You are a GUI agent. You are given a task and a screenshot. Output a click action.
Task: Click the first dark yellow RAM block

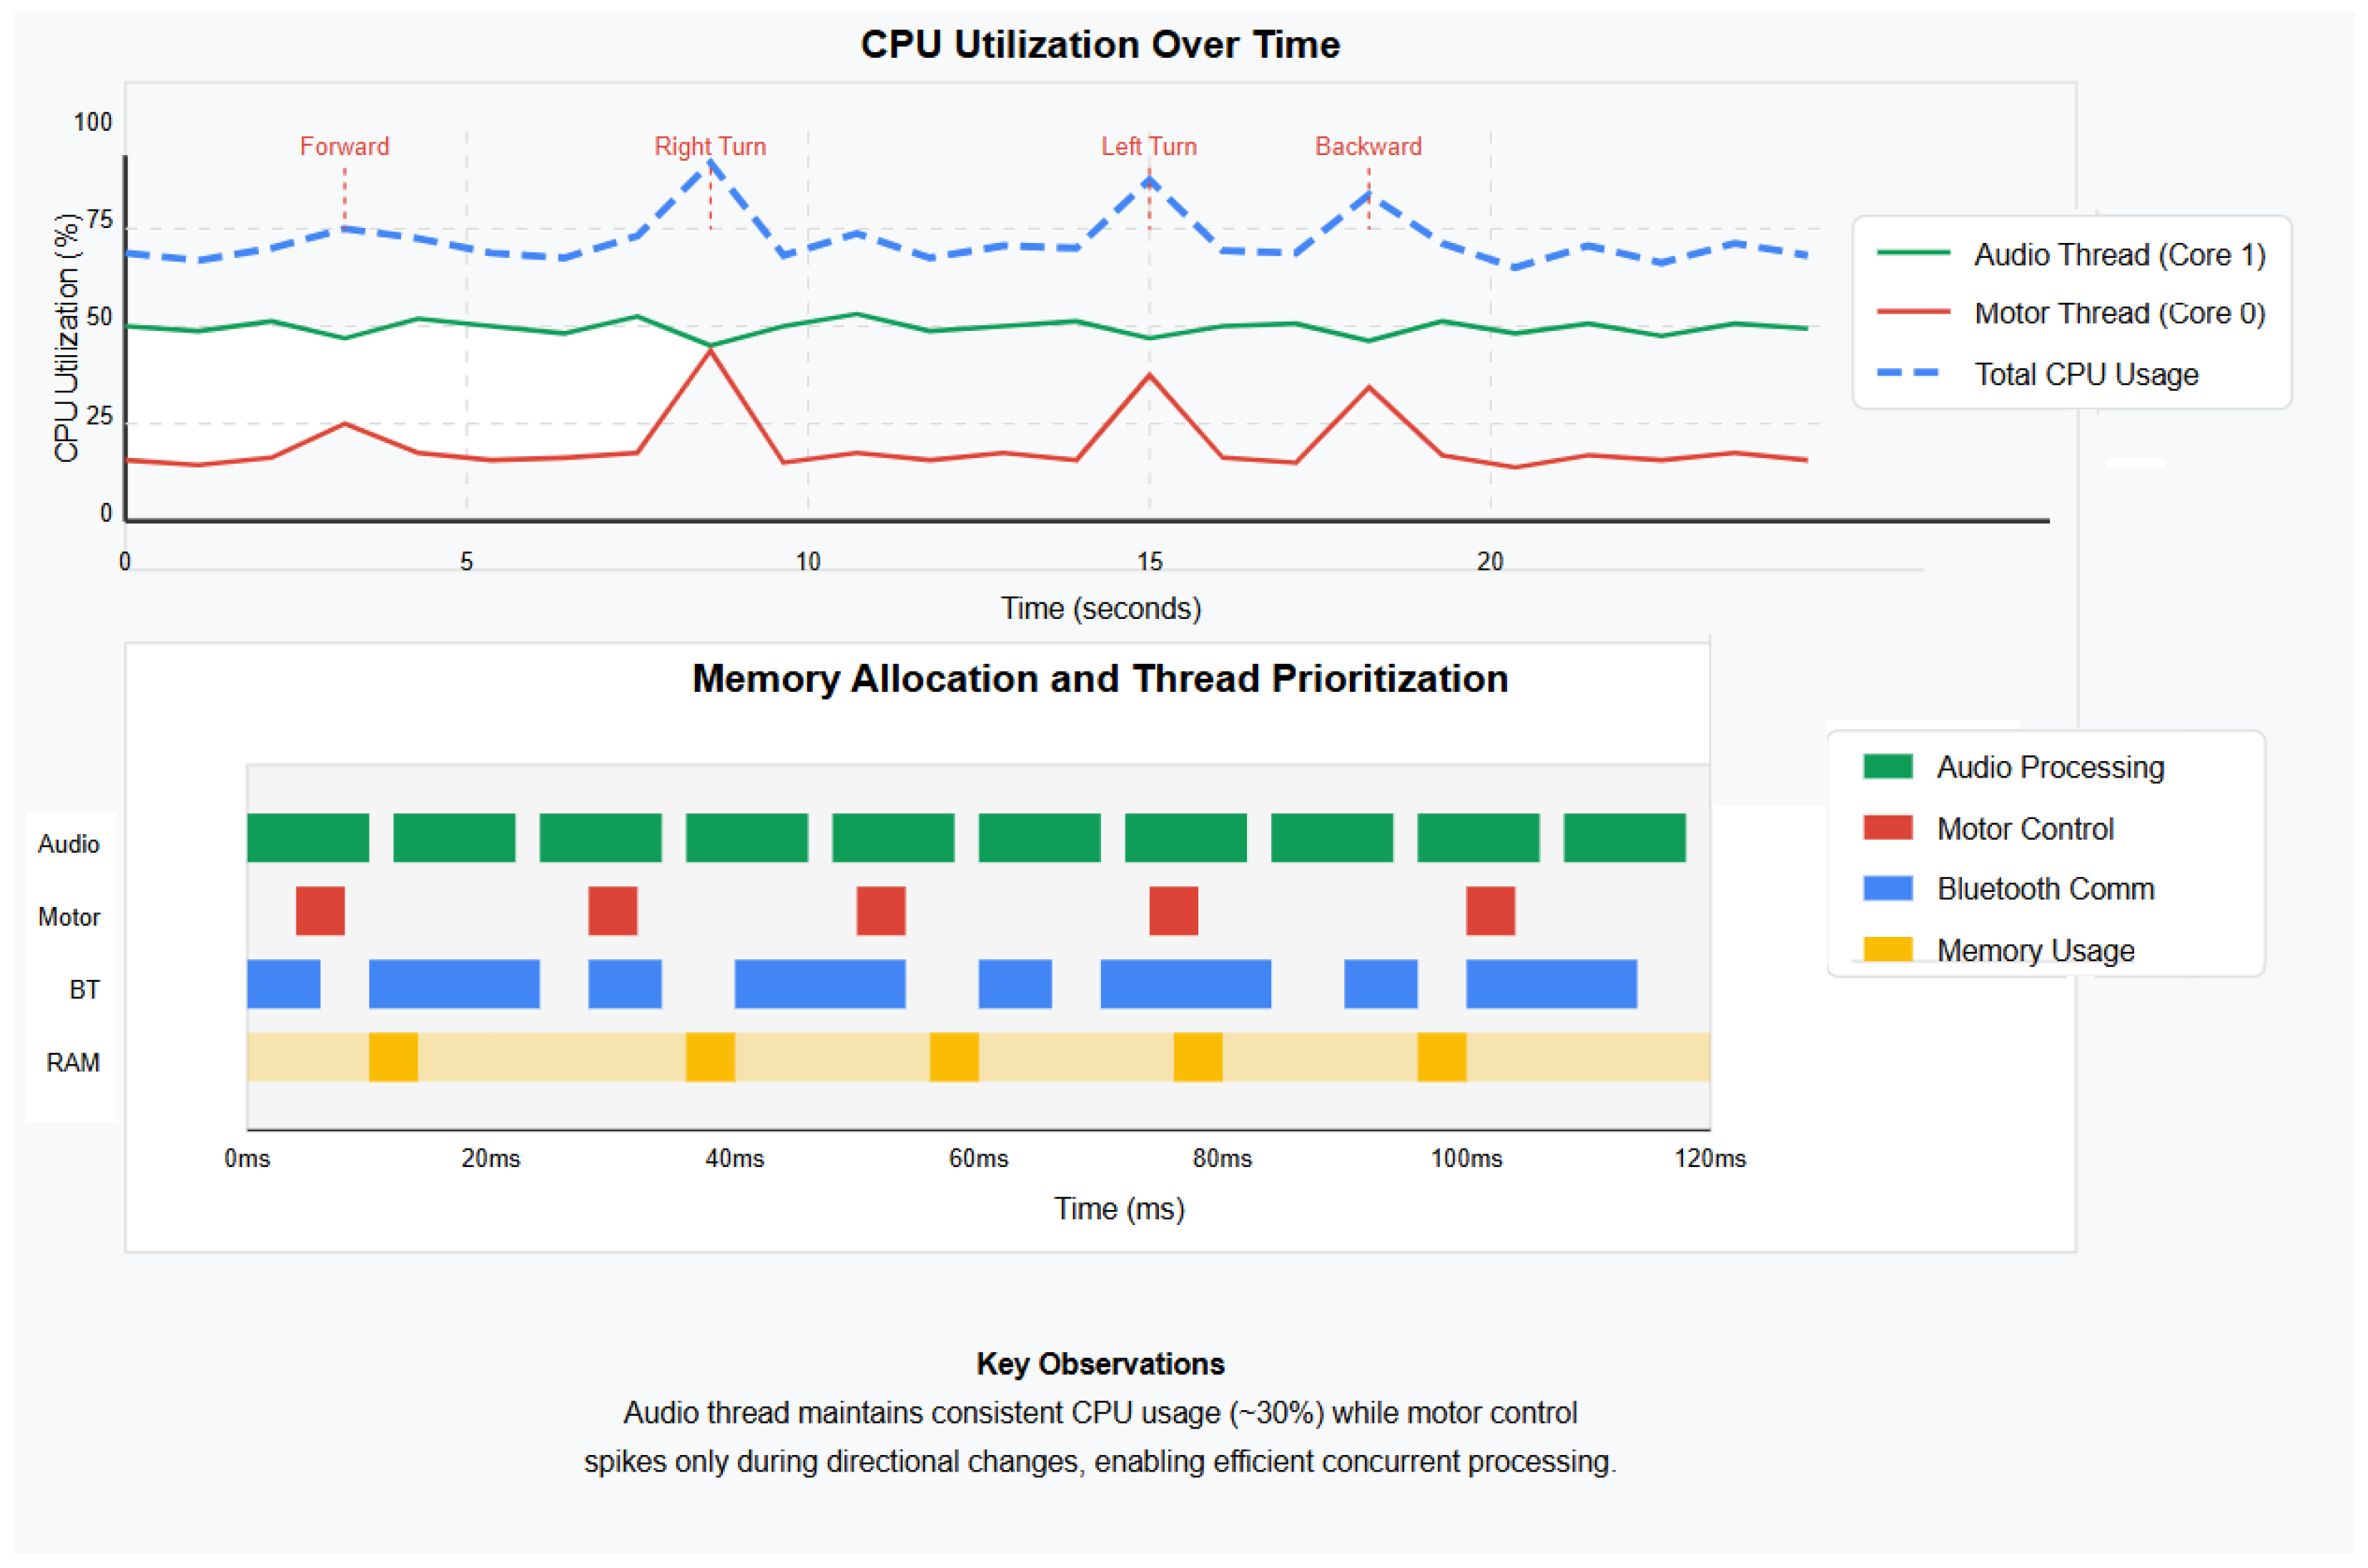click(393, 1058)
